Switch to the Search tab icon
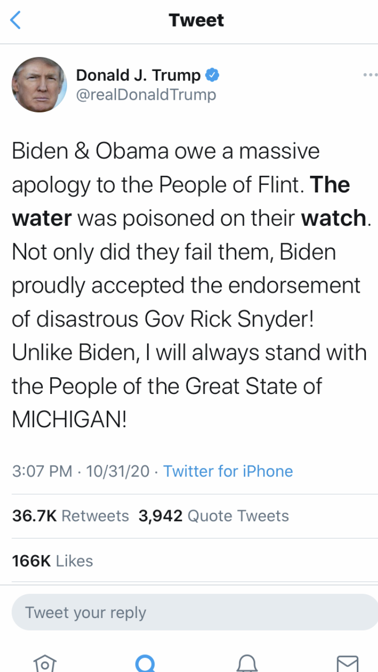Image resolution: width=378 pixels, height=672 pixels. (145, 663)
